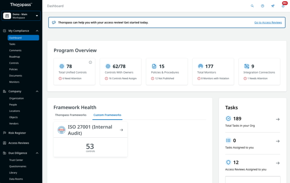Click the target icon beside 62/78
This screenshot has height=183, width=290.
point(108,66)
